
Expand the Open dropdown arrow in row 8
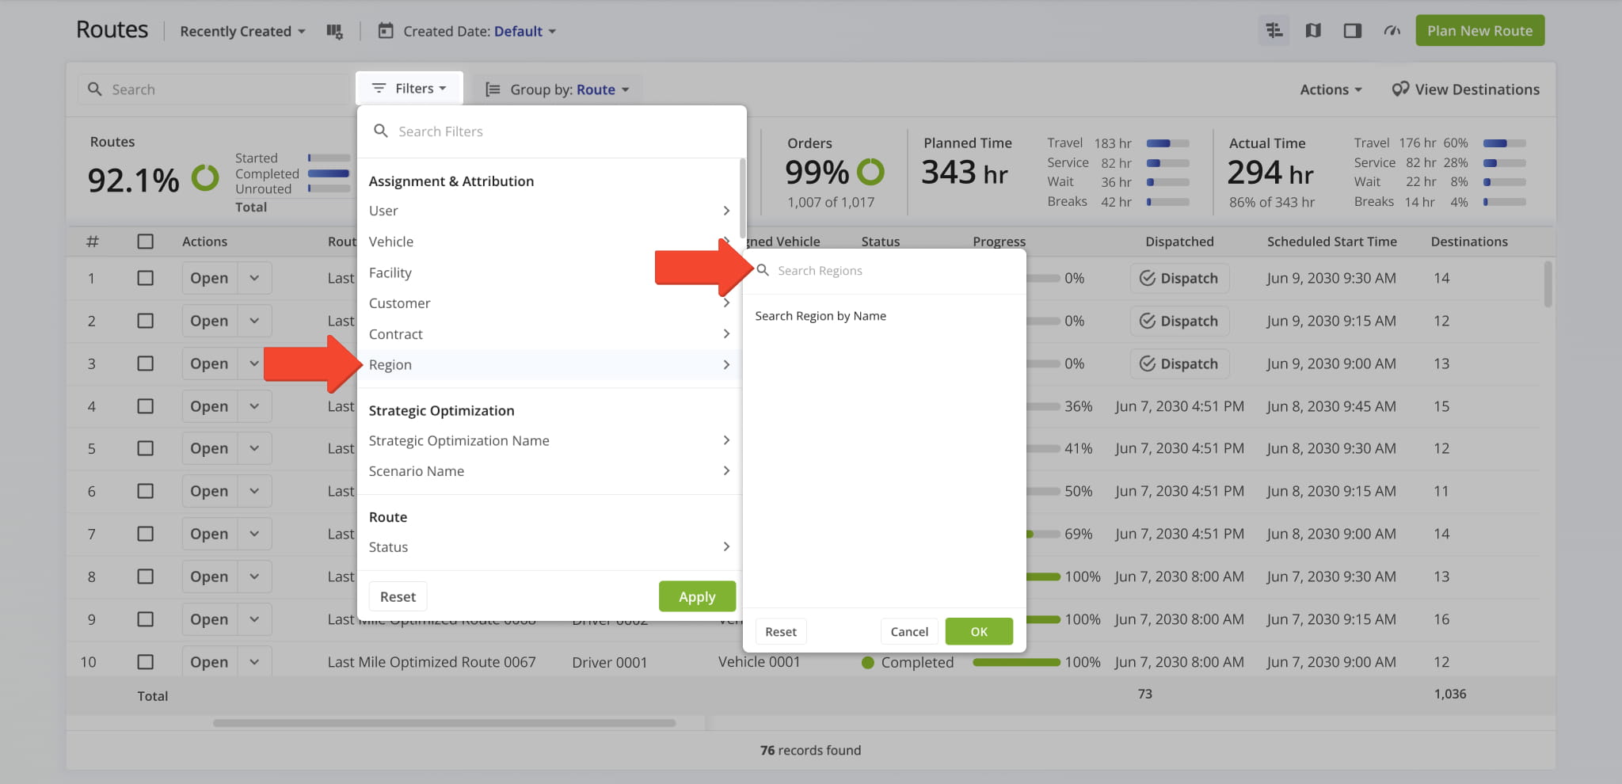254,577
